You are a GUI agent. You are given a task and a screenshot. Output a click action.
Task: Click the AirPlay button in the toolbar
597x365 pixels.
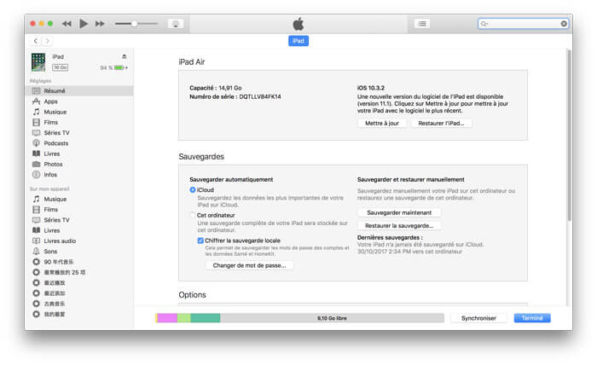point(176,24)
